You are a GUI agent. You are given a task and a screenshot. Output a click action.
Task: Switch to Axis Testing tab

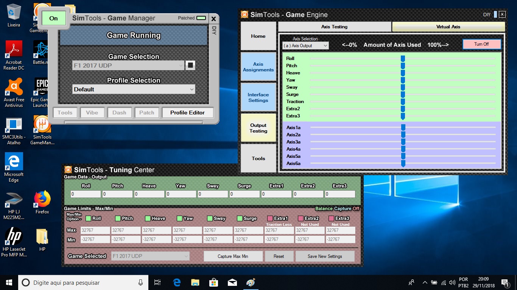tap(335, 27)
